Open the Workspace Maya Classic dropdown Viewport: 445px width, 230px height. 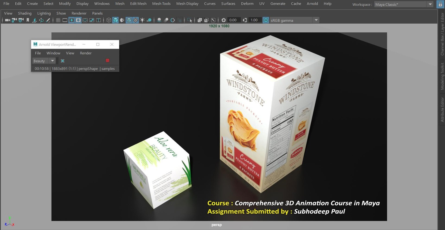[x=404, y=4]
